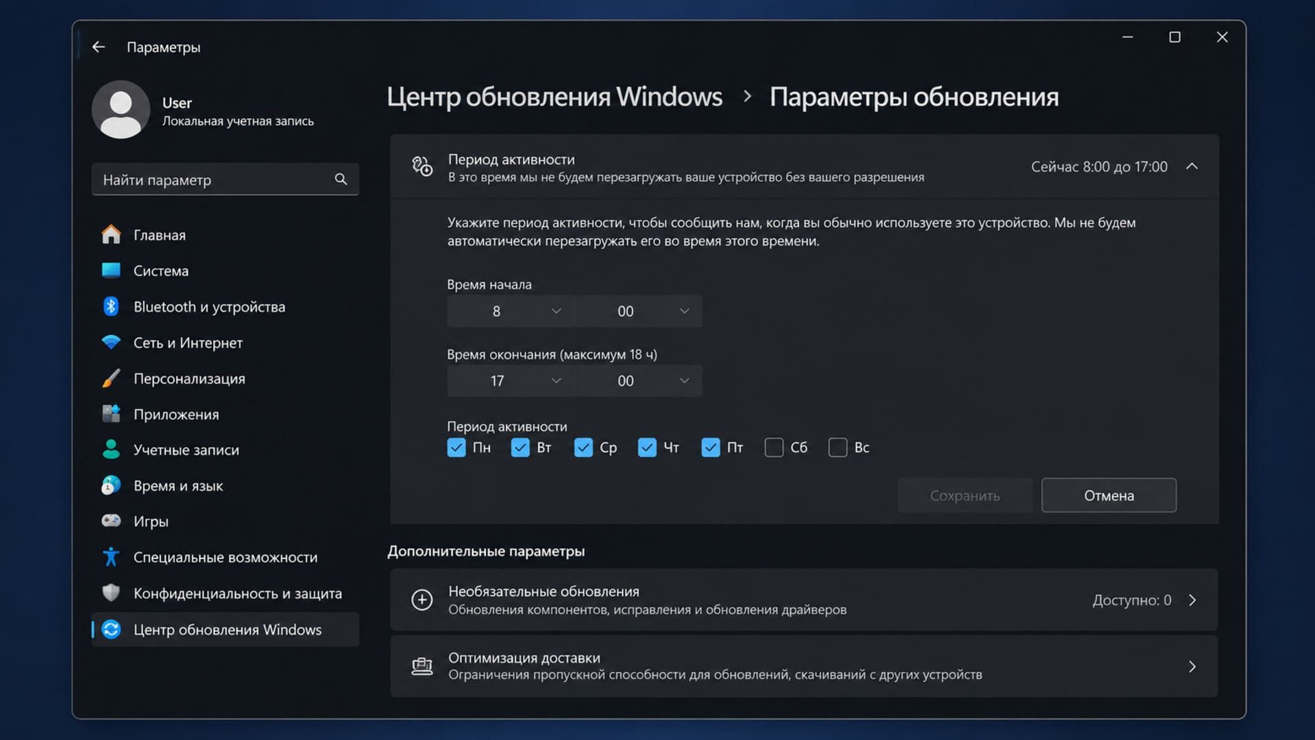Select Игры in sidebar
The image size is (1315, 740).
click(225, 521)
